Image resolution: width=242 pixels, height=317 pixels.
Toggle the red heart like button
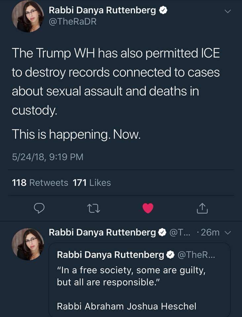[x=148, y=208]
